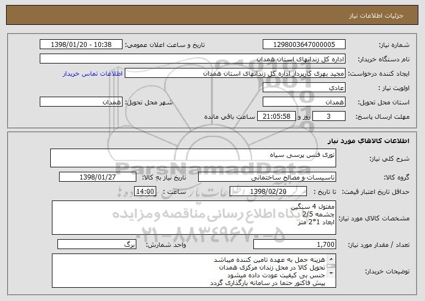Click the delivery province field همدان
The height and width of the screenshot is (301, 425).
pos(304,102)
